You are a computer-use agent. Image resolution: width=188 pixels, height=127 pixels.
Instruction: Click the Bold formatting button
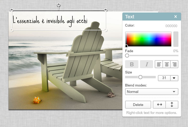pyautogui.click(x=132, y=64)
